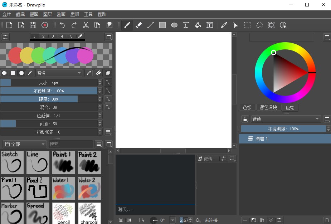The width and height of the screenshot is (331, 224).
Task: Open the 普通 blend mode dropdown
Action: tap(59, 73)
